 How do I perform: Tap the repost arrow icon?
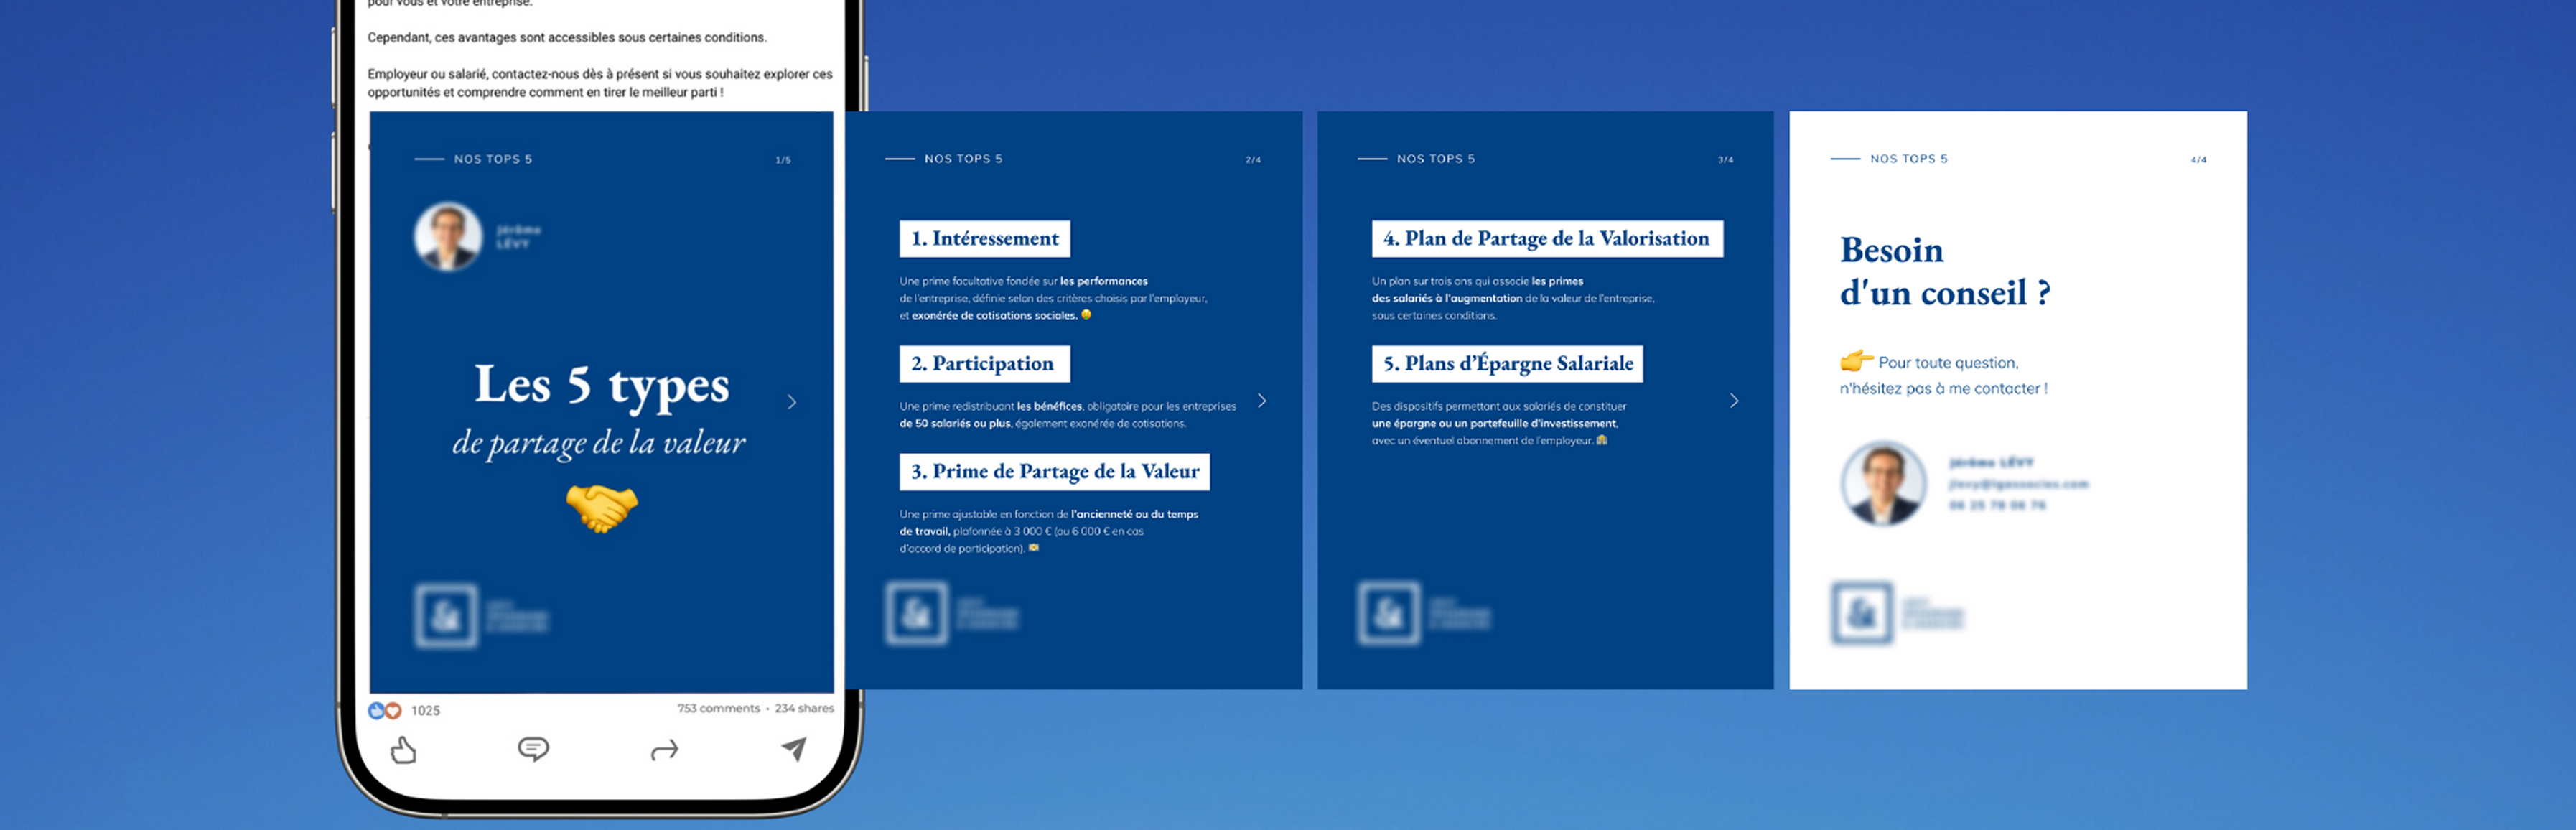click(664, 750)
